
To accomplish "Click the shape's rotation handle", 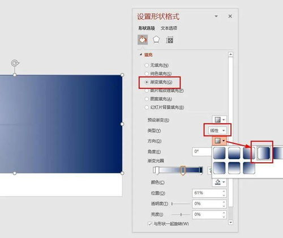I will coord(15,63).
